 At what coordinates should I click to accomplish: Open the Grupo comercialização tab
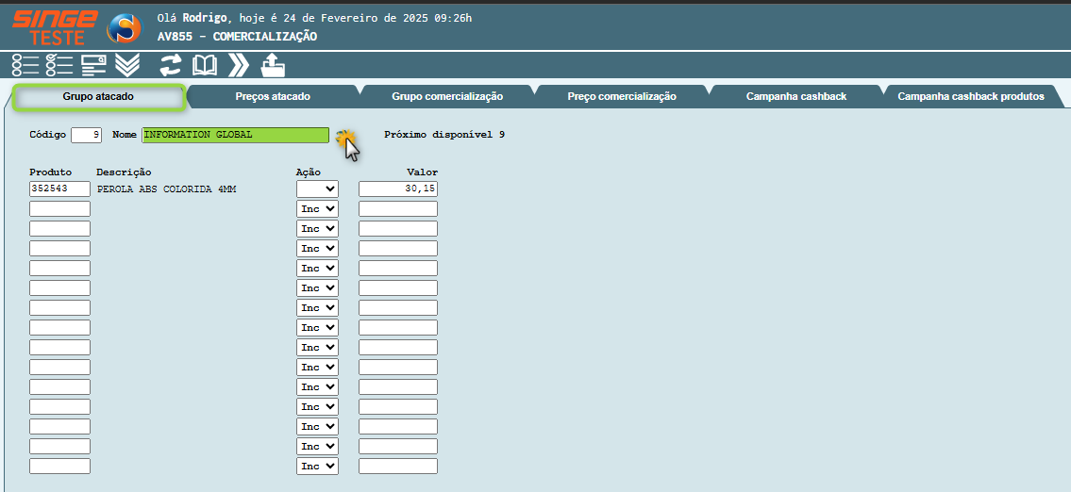tap(447, 96)
